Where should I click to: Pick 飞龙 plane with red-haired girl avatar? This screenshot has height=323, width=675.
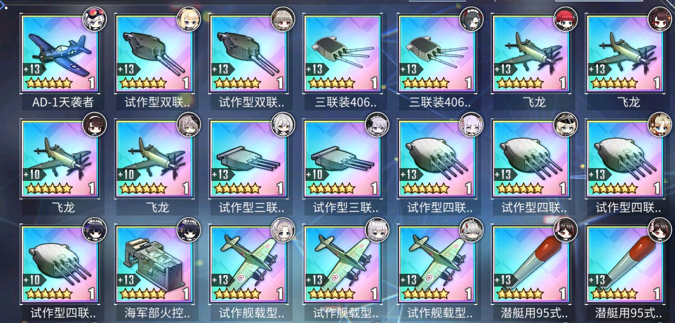click(530, 54)
